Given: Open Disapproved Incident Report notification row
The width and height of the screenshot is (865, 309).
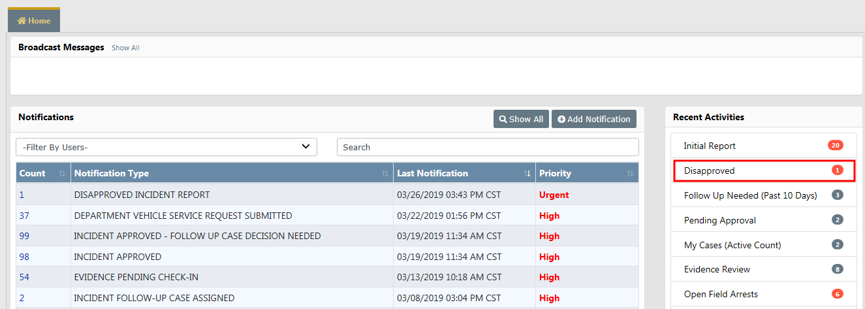Looking at the screenshot, I should tap(142, 195).
